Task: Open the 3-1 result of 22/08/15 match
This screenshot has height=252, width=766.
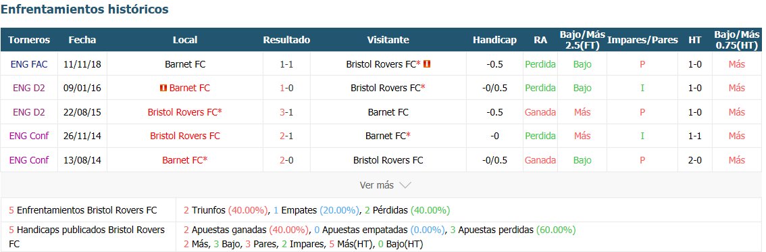Action: click(286, 112)
